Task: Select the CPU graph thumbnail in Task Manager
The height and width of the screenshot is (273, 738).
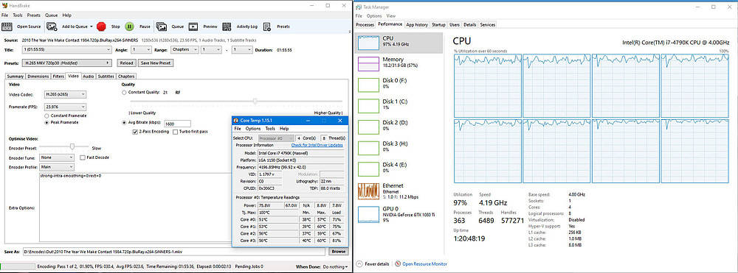Action: click(368, 43)
